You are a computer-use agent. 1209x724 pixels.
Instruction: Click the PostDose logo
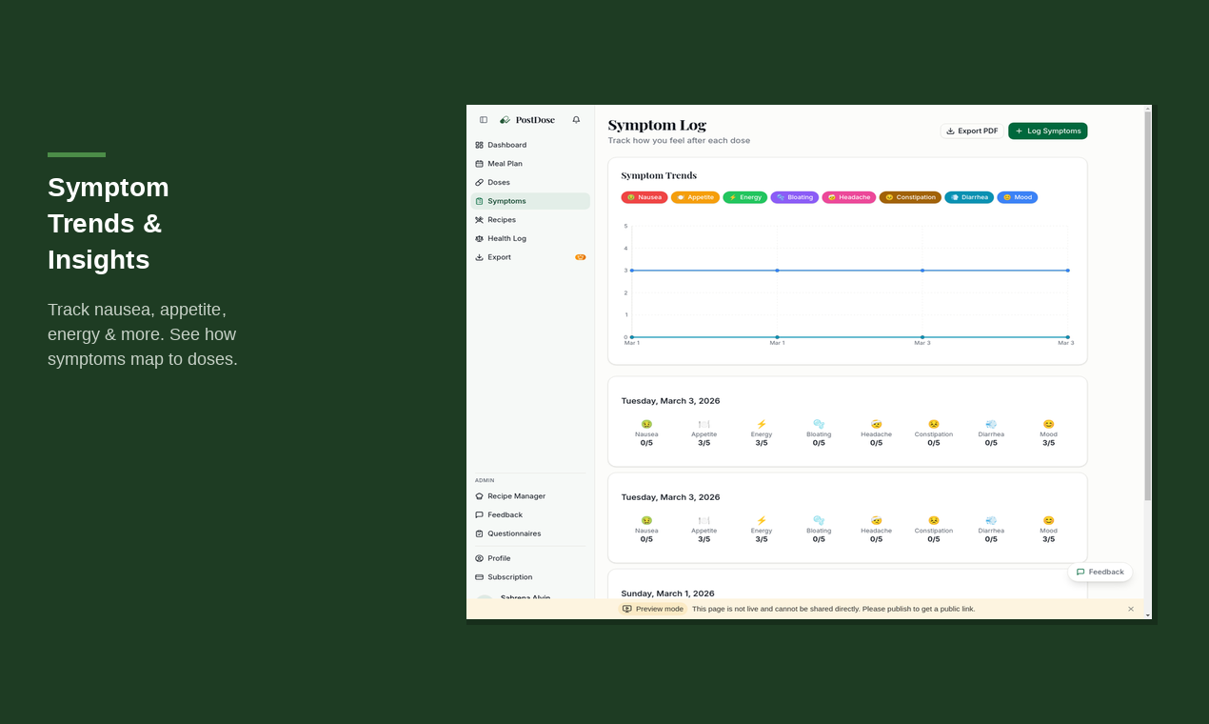pos(527,120)
